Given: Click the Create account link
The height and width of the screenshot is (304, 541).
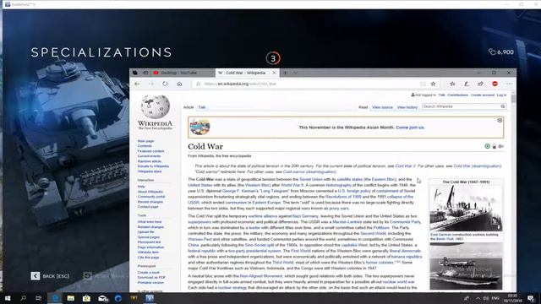Looking at the screenshot, I should click(x=483, y=95).
